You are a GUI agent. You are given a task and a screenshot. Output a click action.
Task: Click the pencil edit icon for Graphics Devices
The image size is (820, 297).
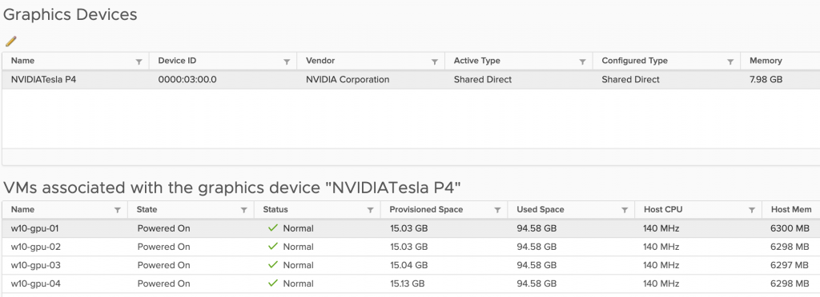11,41
